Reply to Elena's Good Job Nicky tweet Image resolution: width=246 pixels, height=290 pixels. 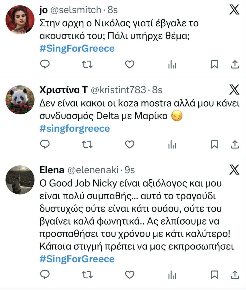coord(45,274)
